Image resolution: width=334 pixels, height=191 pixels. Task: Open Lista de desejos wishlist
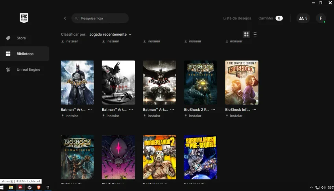point(237,18)
